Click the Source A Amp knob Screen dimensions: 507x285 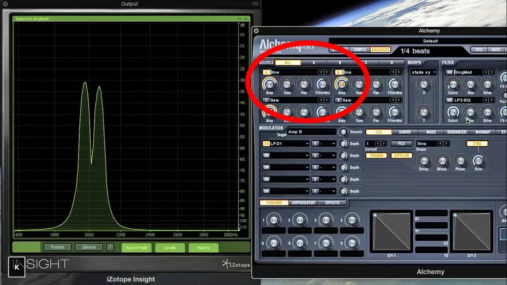pyautogui.click(x=269, y=84)
